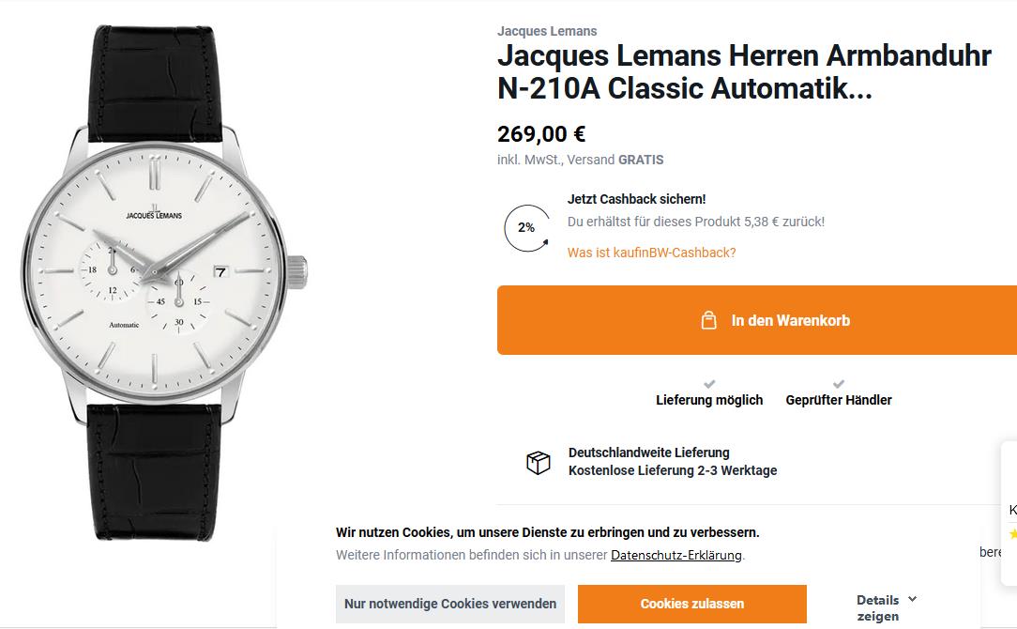Click the Jetzt Cashback sichern heading

click(x=636, y=199)
